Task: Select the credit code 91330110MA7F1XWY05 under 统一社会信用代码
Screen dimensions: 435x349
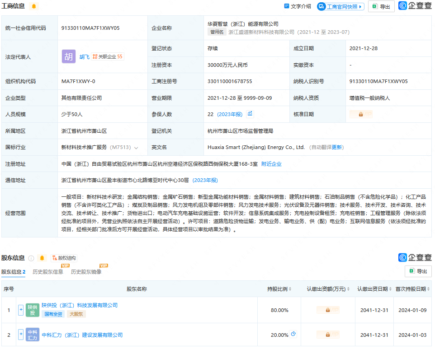Action: 90,28
